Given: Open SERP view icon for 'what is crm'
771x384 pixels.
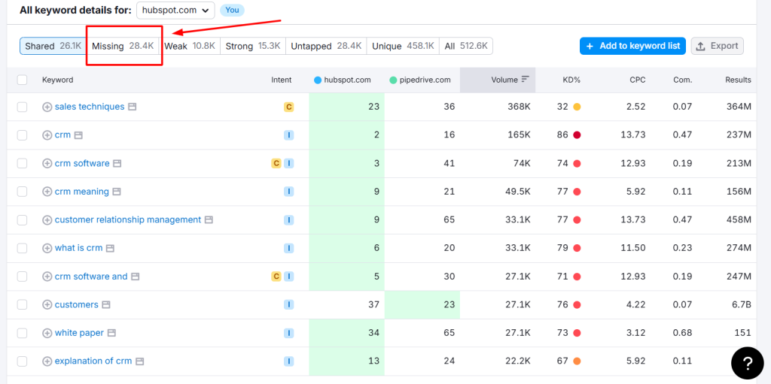Looking at the screenshot, I should (x=110, y=248).
